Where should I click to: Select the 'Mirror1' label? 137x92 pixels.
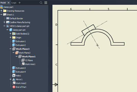click(19, 79)
